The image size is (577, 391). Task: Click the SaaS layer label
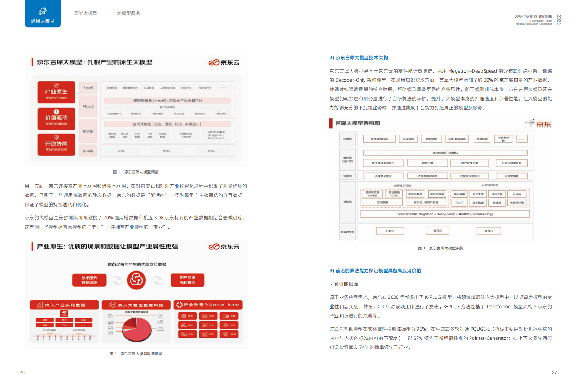[88, 88]
